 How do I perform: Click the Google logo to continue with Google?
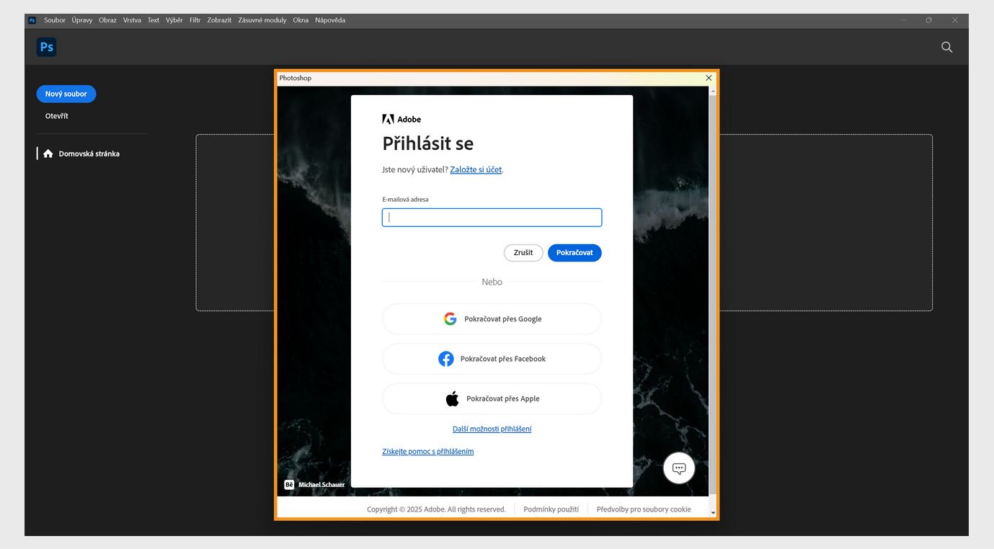click(x=450, y=318)
